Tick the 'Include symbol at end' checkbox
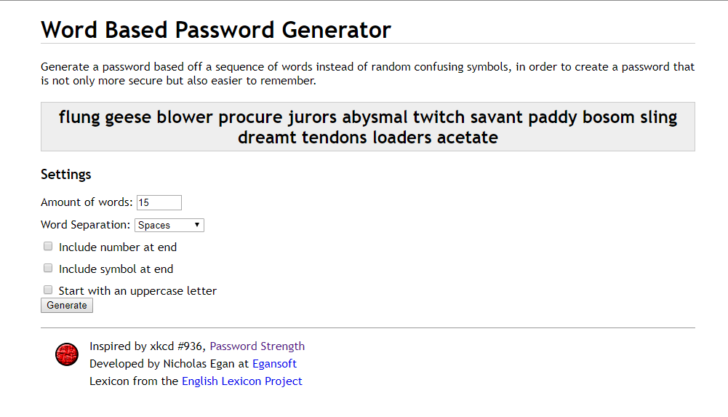728x417 pixels. click(x=48, y=269)
